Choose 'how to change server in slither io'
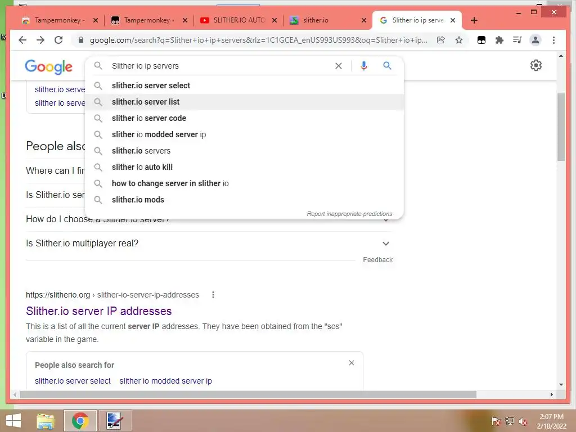This screenshot has width=576, height=432. point(244,183)
